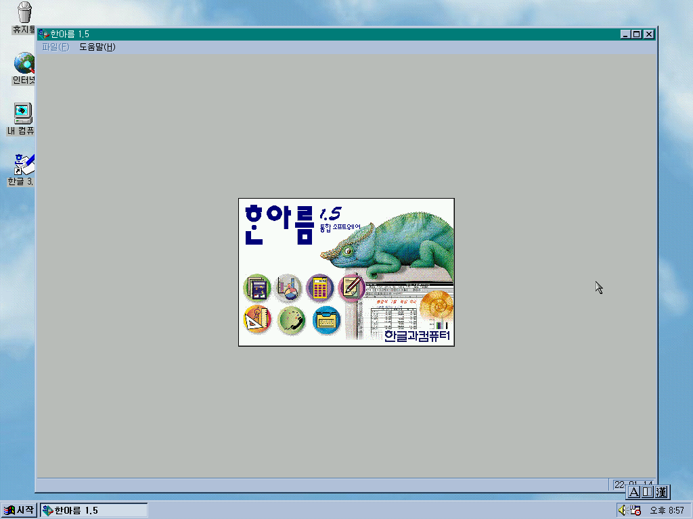The height and width of the screenshot is (519, 693).
Task: Select the 인터넷 desktop icon
Action: (24, 68)
